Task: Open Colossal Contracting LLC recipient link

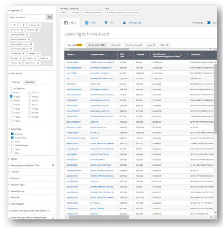Action: click(x=101, y=165)
